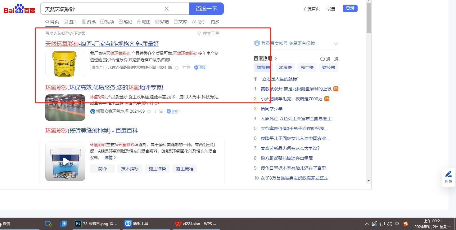Toggle the 中 input language indicator

(397, 224)
